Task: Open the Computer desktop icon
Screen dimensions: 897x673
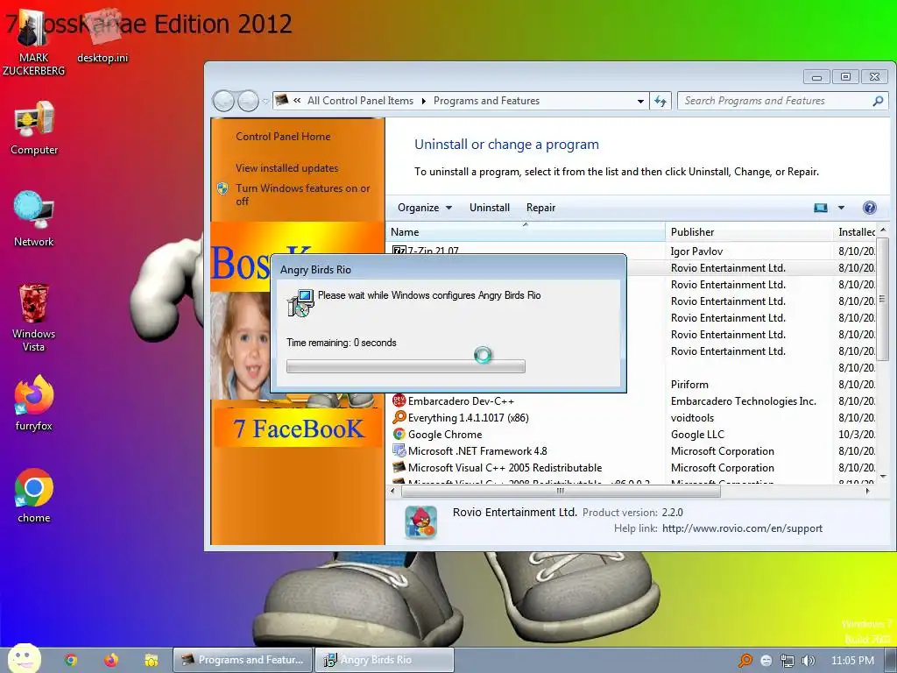Action: pyautogui.click(x=34, y=128)
